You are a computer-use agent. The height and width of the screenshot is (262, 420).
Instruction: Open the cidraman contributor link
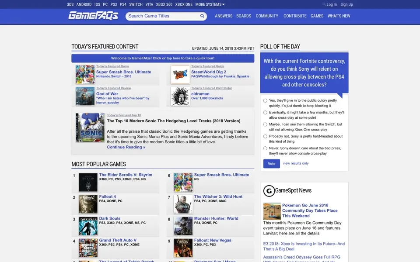[x=200, y=94]
